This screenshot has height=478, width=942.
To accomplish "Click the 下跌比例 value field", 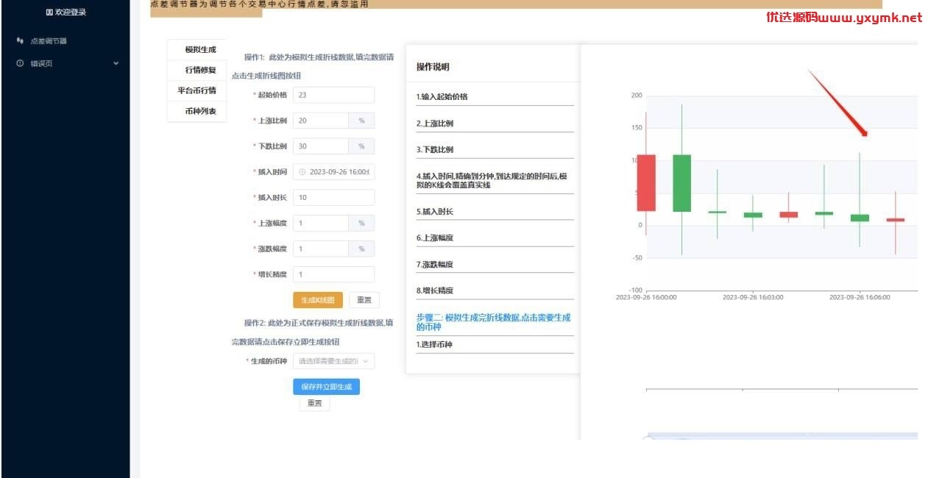I will pos(320,146).
